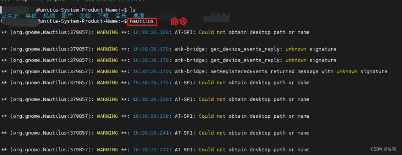Click the nautilus command in red box
Screen dimensions: 402x155
pos(142,21)
